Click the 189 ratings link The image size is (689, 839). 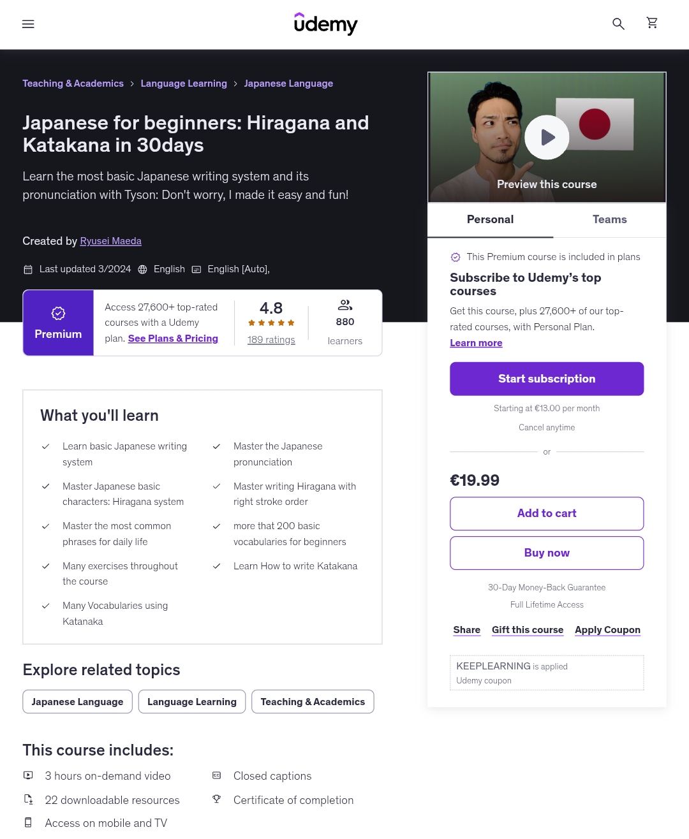coord(271,340)
